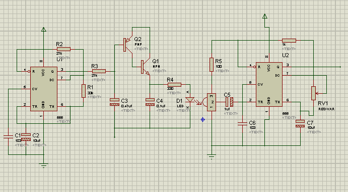Click the "RES-VAR" value label
Screen dimensions: 348x192
tap(326, 109)
